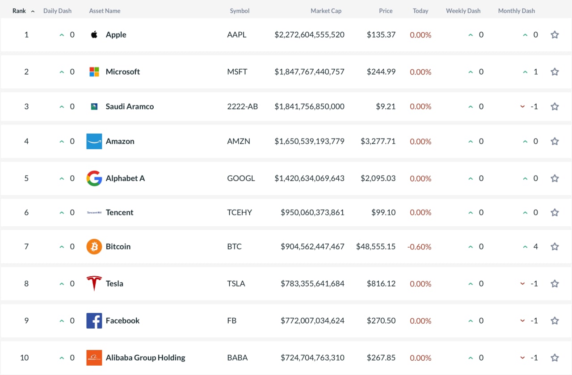Click the Amazon logo icon
Viewport: 572px width, 375px height.
pos(94,141)
